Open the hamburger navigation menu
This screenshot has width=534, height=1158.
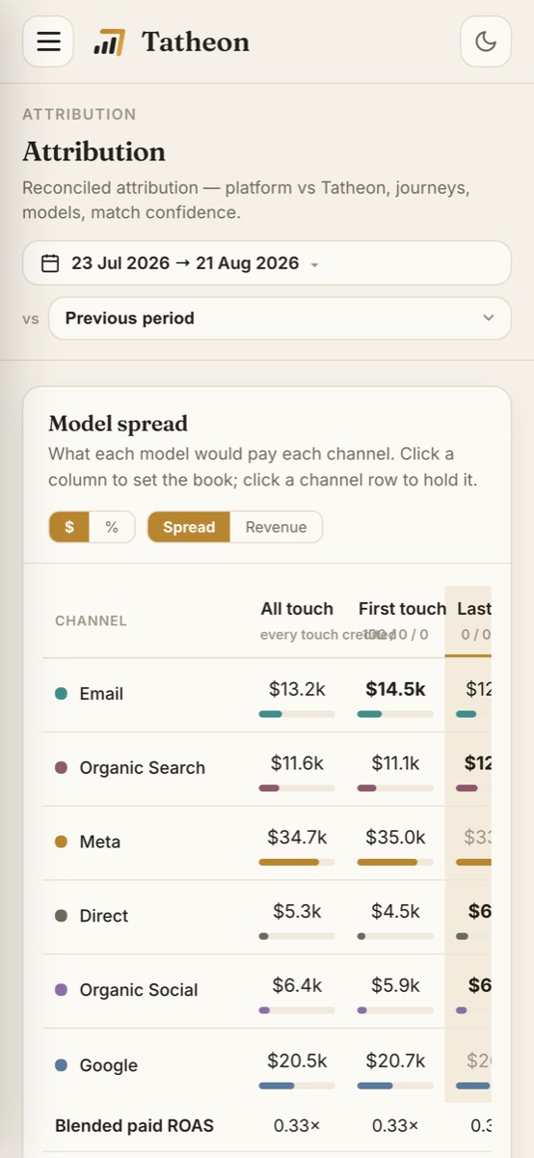pos(48,41)
